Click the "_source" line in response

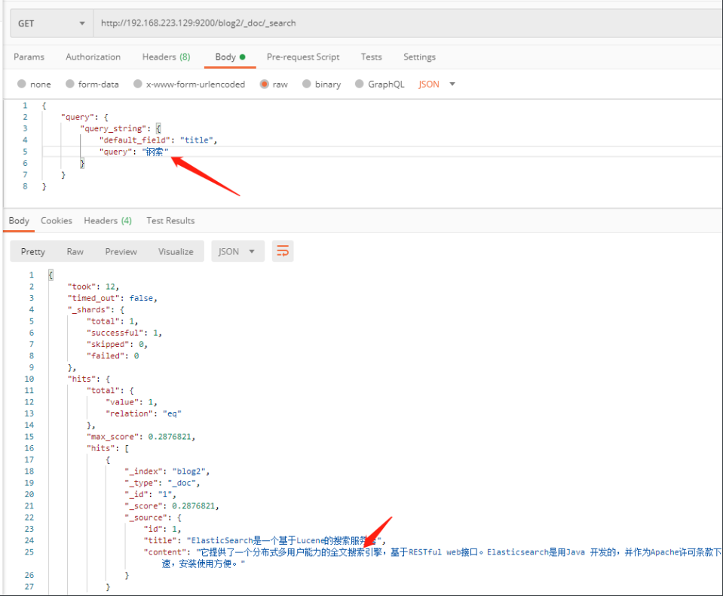[x=153, y=518]
